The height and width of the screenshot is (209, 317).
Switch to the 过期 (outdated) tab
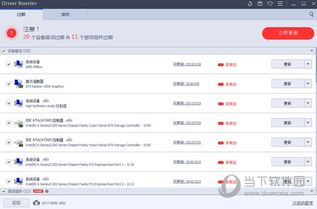tap(21, 14)
